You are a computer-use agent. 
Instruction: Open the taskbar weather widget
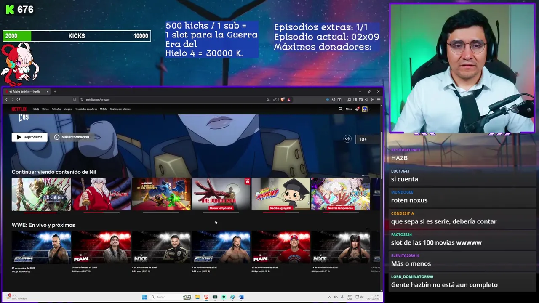click(17, 297)
